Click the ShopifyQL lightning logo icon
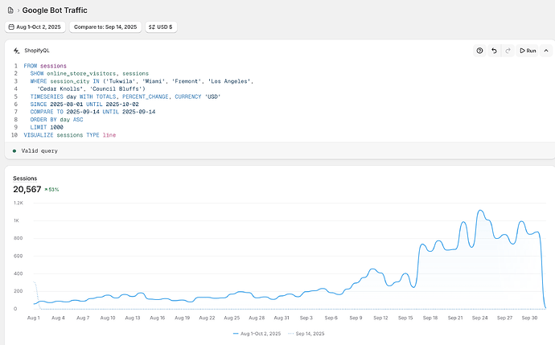 pos(15,50)
